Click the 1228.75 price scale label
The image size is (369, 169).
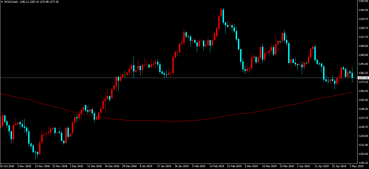pos(363,127)
